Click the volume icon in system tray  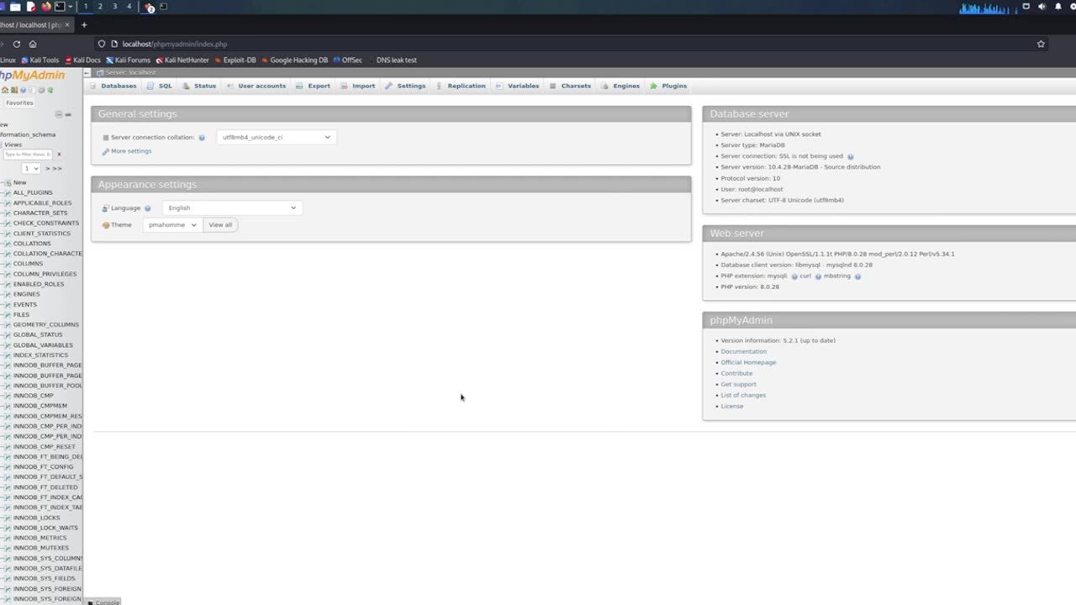pyautogui.click(x=1042, y=7)
